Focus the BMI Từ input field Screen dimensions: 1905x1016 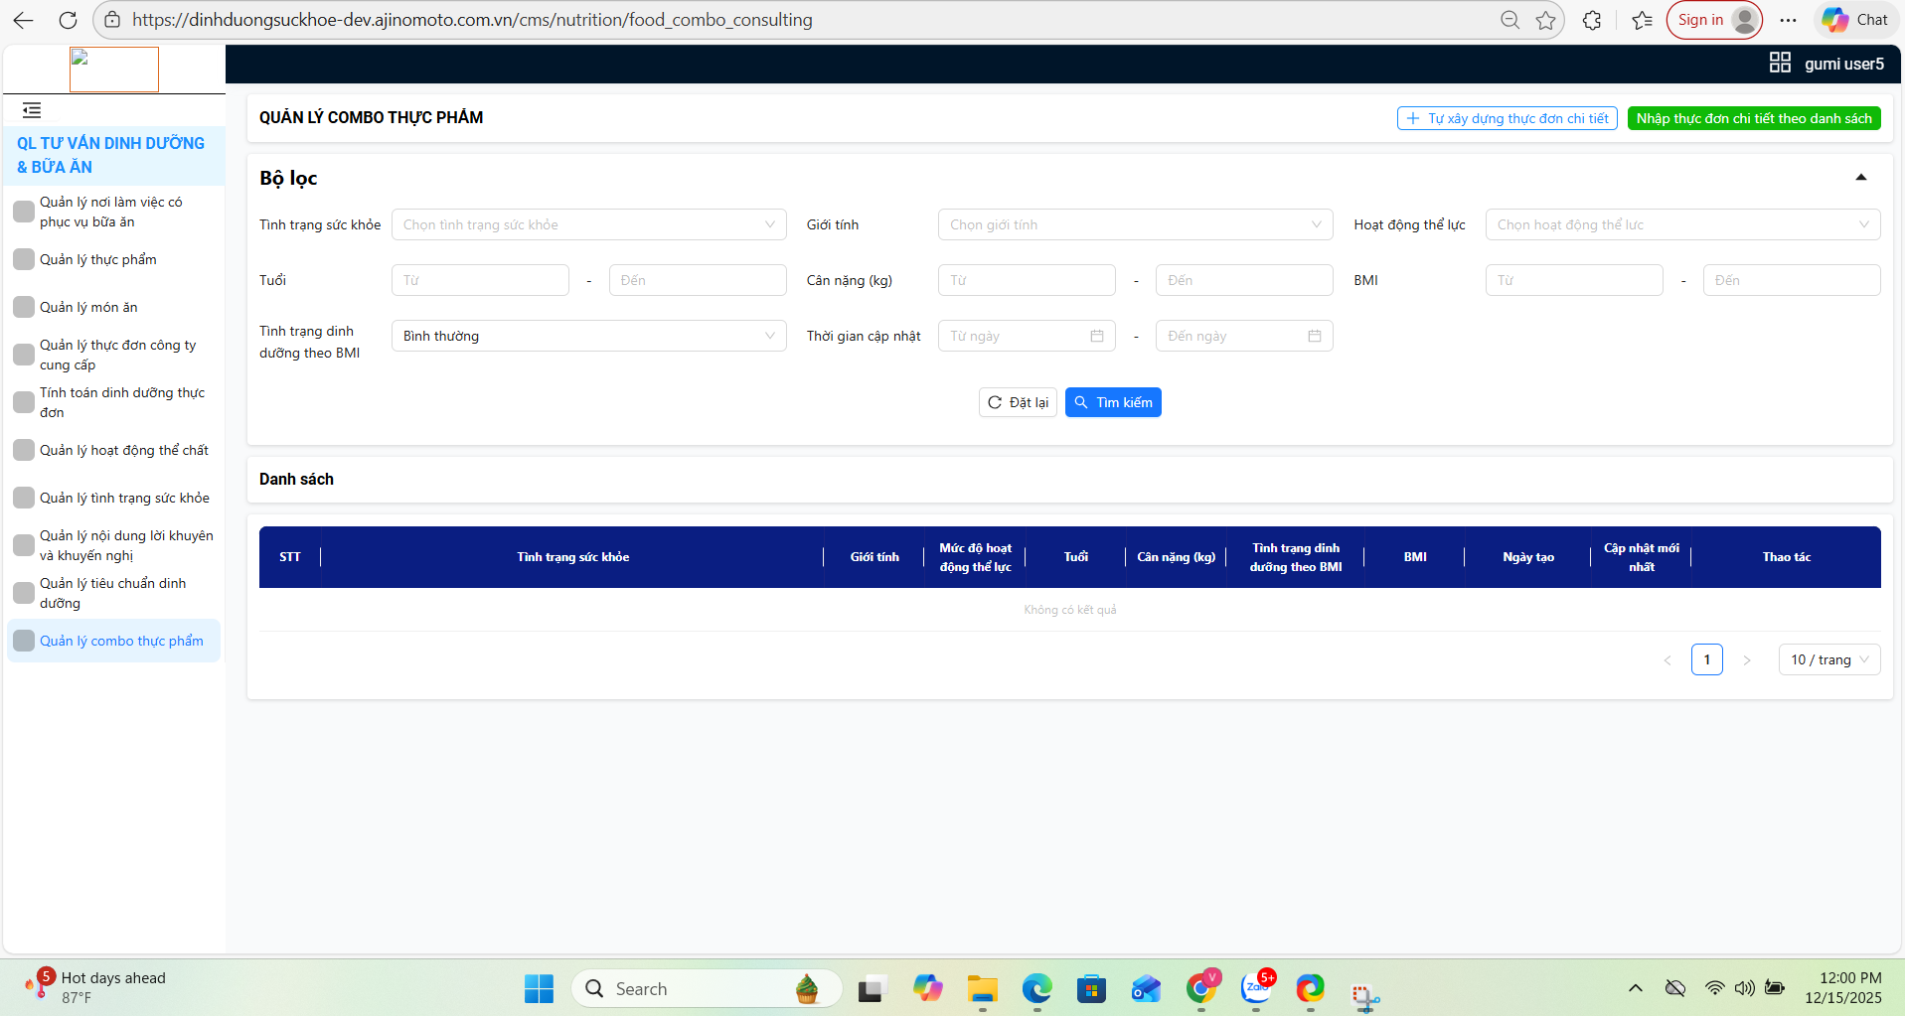click(x=1574, y=280)
